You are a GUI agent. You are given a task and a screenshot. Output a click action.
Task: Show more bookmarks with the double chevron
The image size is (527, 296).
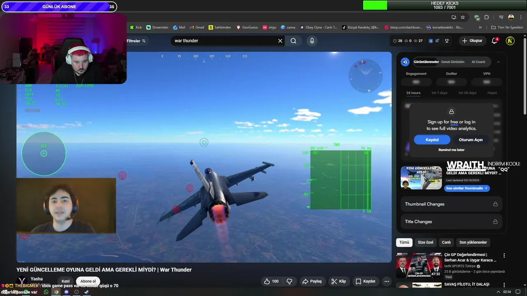pos(480,28)
